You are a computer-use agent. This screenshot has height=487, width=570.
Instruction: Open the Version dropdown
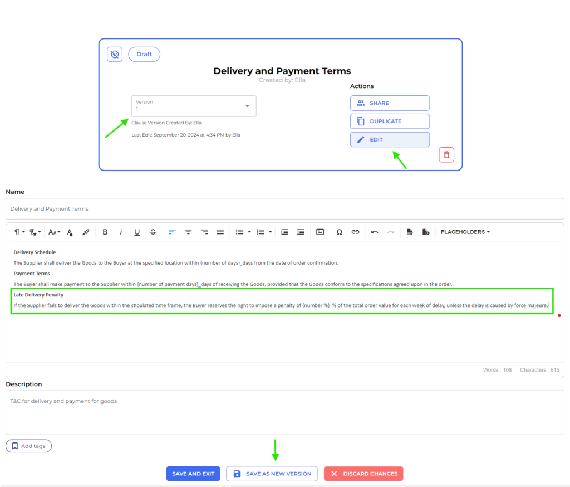tap(193, 106)
